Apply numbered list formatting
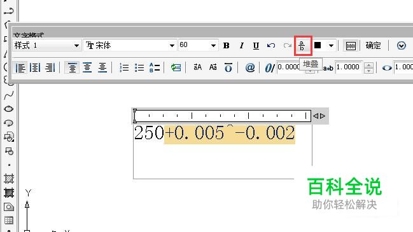This screenshot has width=413, height=232. point(124,67)
